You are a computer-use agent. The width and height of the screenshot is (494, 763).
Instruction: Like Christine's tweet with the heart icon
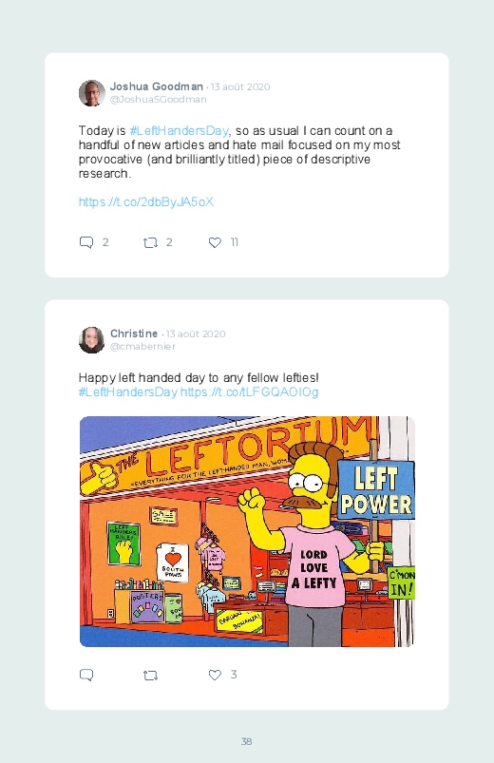[x=215, y=675]
